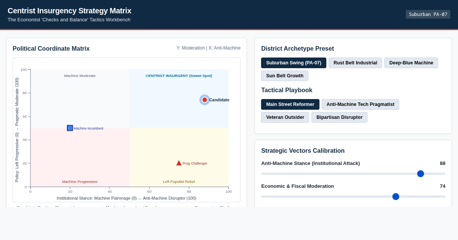This screenshot has height=240, width=458.
Task: Click the Strategic Vectors Calibration heading
Action: tap(303, 151)
